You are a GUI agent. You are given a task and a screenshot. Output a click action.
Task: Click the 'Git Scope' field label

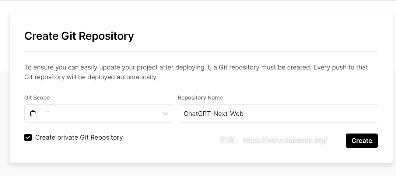coord(37,98)
